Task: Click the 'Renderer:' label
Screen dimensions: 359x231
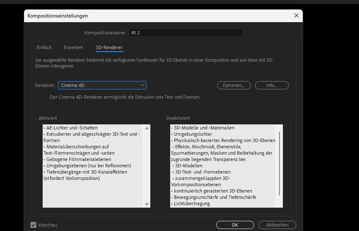Action: [x=45, y=85]
